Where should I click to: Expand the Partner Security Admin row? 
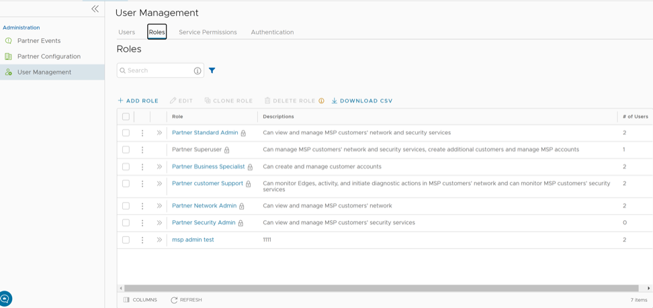(159, 223)
